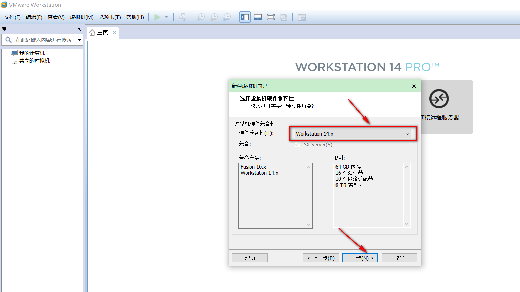Open the search filter dropdown arrow
520x292 pixels.
coord(79,40)
